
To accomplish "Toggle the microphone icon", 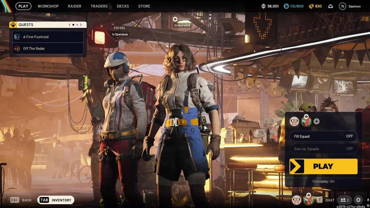I will tap(368, 200).
